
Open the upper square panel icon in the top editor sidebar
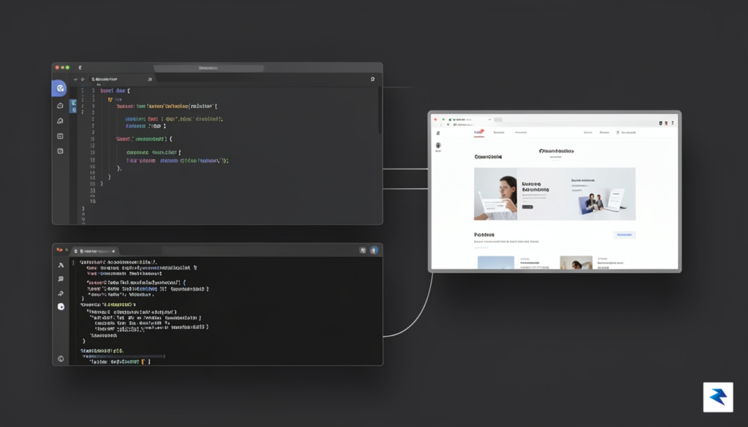pos(60,136)
